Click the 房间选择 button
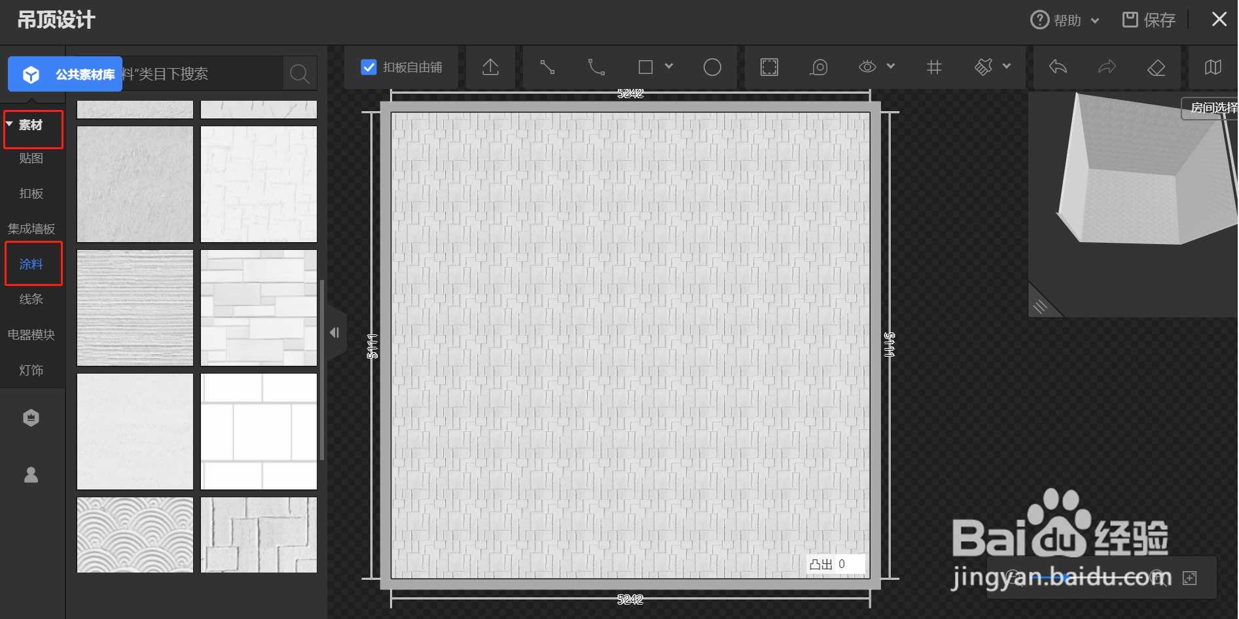 coord(1211,108)
